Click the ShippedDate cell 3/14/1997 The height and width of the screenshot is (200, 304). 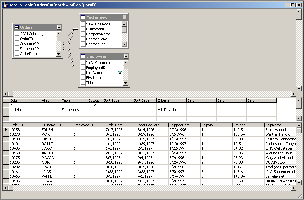(x=184, y=176)
